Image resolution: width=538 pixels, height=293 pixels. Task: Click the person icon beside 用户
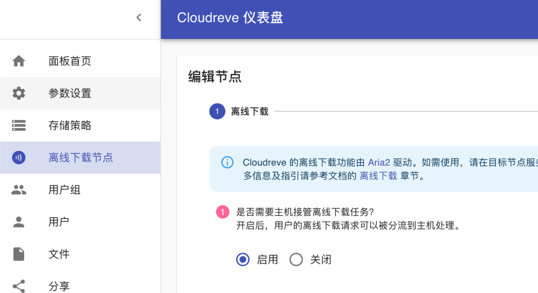19,222
